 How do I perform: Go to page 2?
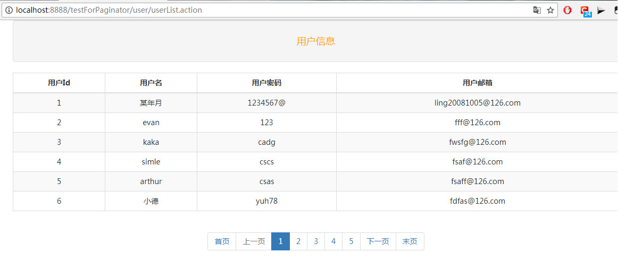pos(298,241)
